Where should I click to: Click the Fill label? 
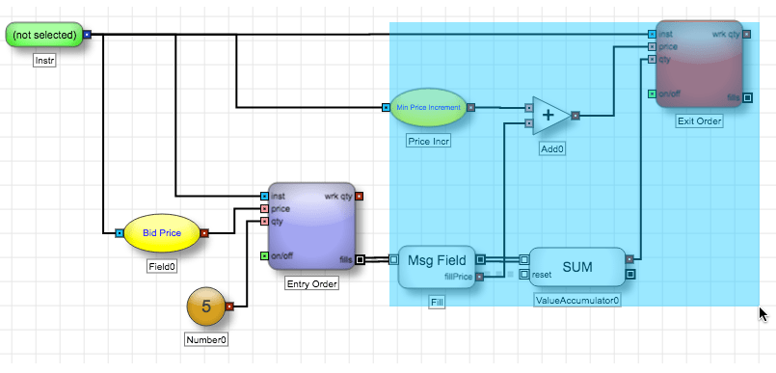pos(437,302)
